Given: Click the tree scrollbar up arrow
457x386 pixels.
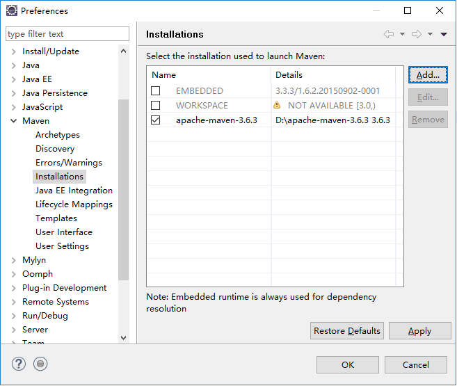Looking at the screenshot, I should click(x=124, y=51).
